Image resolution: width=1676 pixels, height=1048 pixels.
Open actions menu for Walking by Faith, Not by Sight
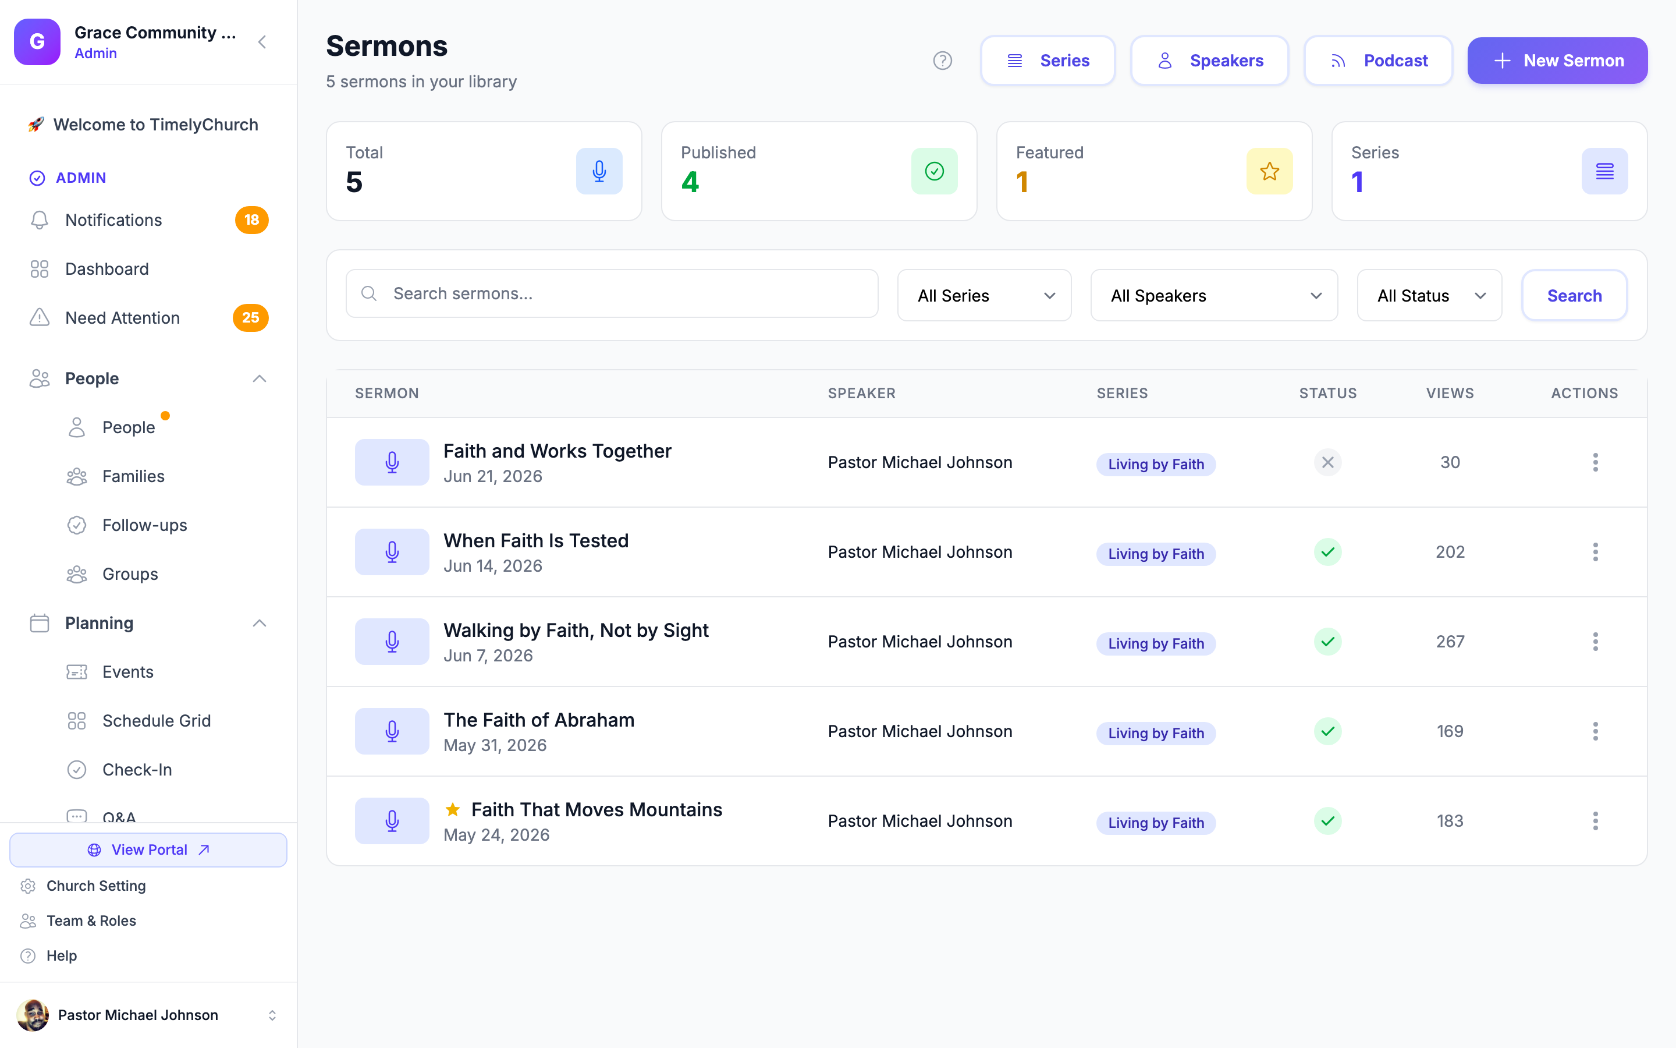coord(1595,642)
